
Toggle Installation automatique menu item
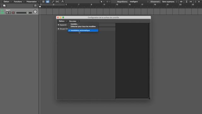point(83,30)
